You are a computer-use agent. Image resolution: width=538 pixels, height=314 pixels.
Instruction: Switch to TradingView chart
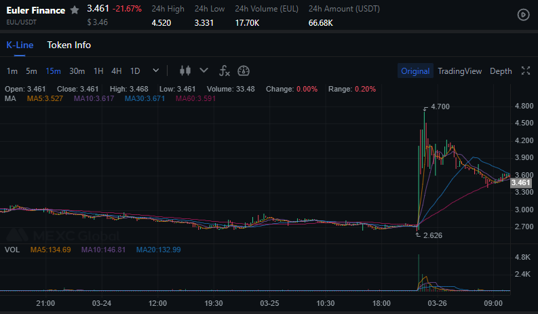[459, 71]
